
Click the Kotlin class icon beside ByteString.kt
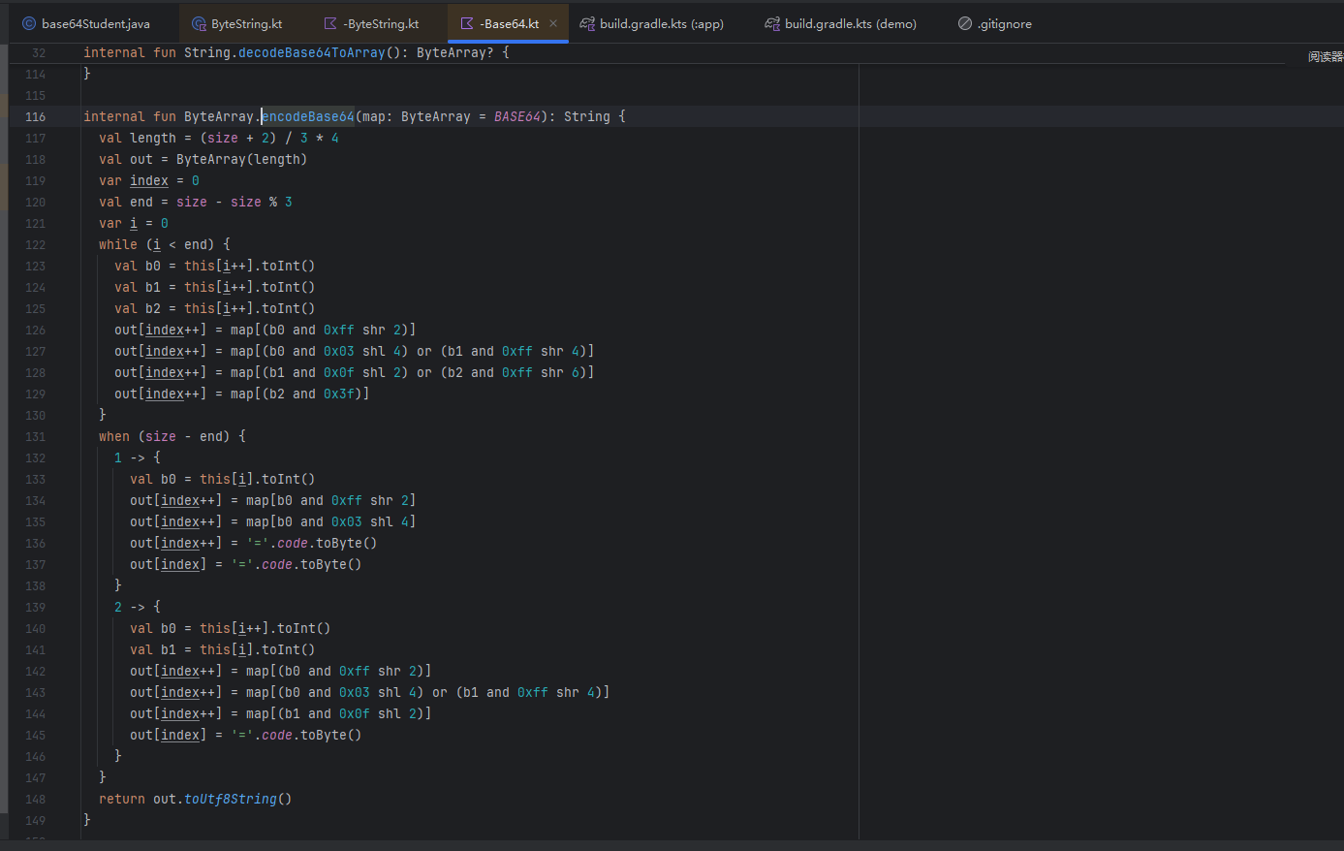point(199,23)
